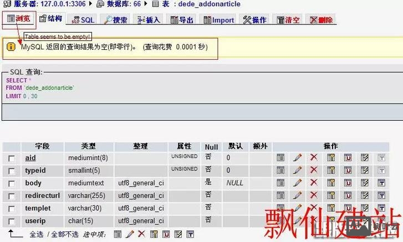Add fulltext index for selected fields, bottom bar
Screen dimensions: 403x242
pos(190,234)
